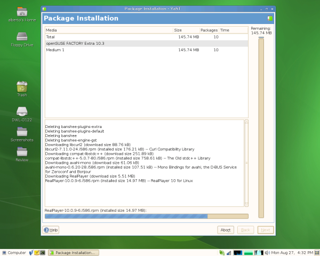320x256 pixels.
Task: Click the log scrollbar down arrow
Action: click(246, 205)
